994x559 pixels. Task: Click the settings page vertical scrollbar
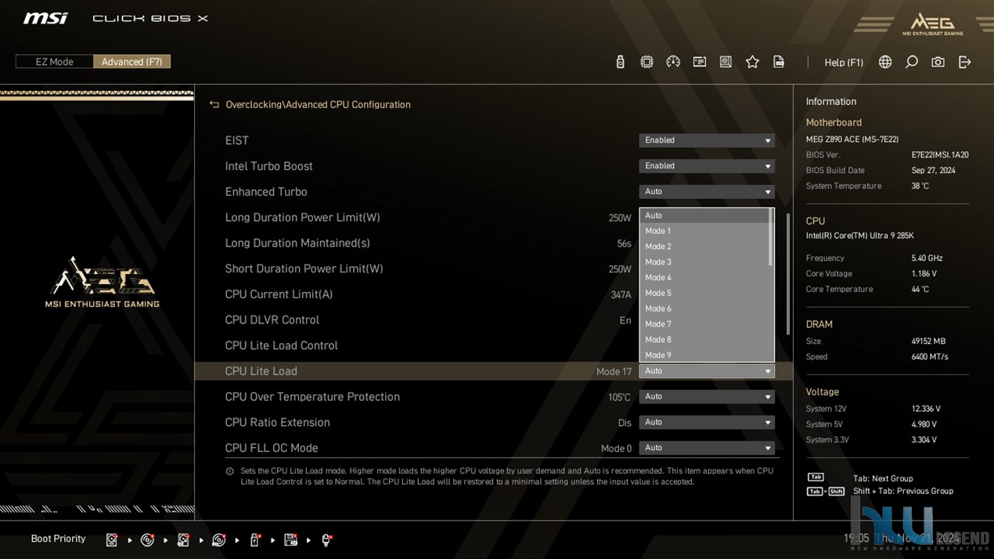[787, 274]
